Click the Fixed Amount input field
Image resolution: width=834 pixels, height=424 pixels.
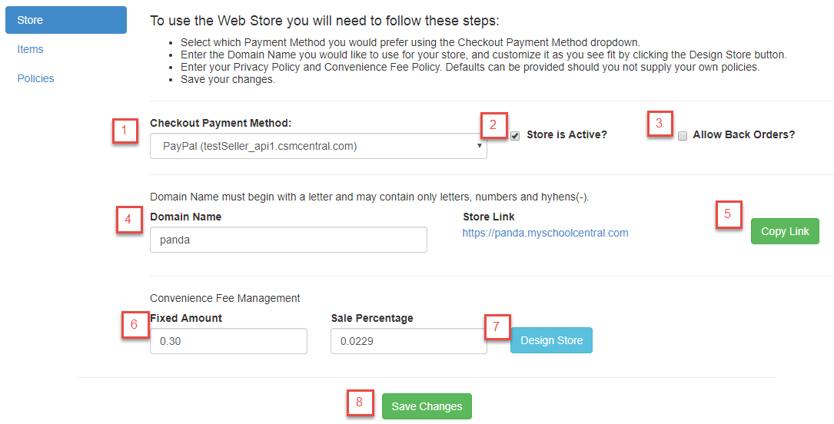point(228,341)
